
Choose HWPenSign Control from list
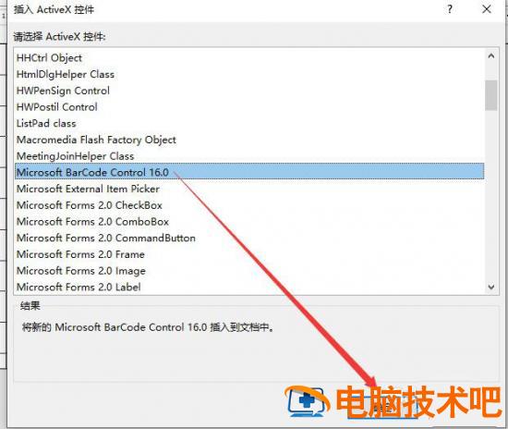[249, 91]
